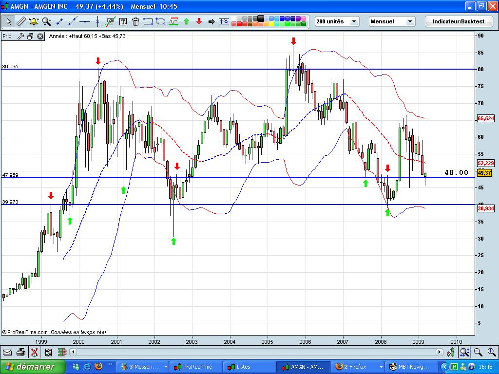Pick the white color swatch

[234, 19]
